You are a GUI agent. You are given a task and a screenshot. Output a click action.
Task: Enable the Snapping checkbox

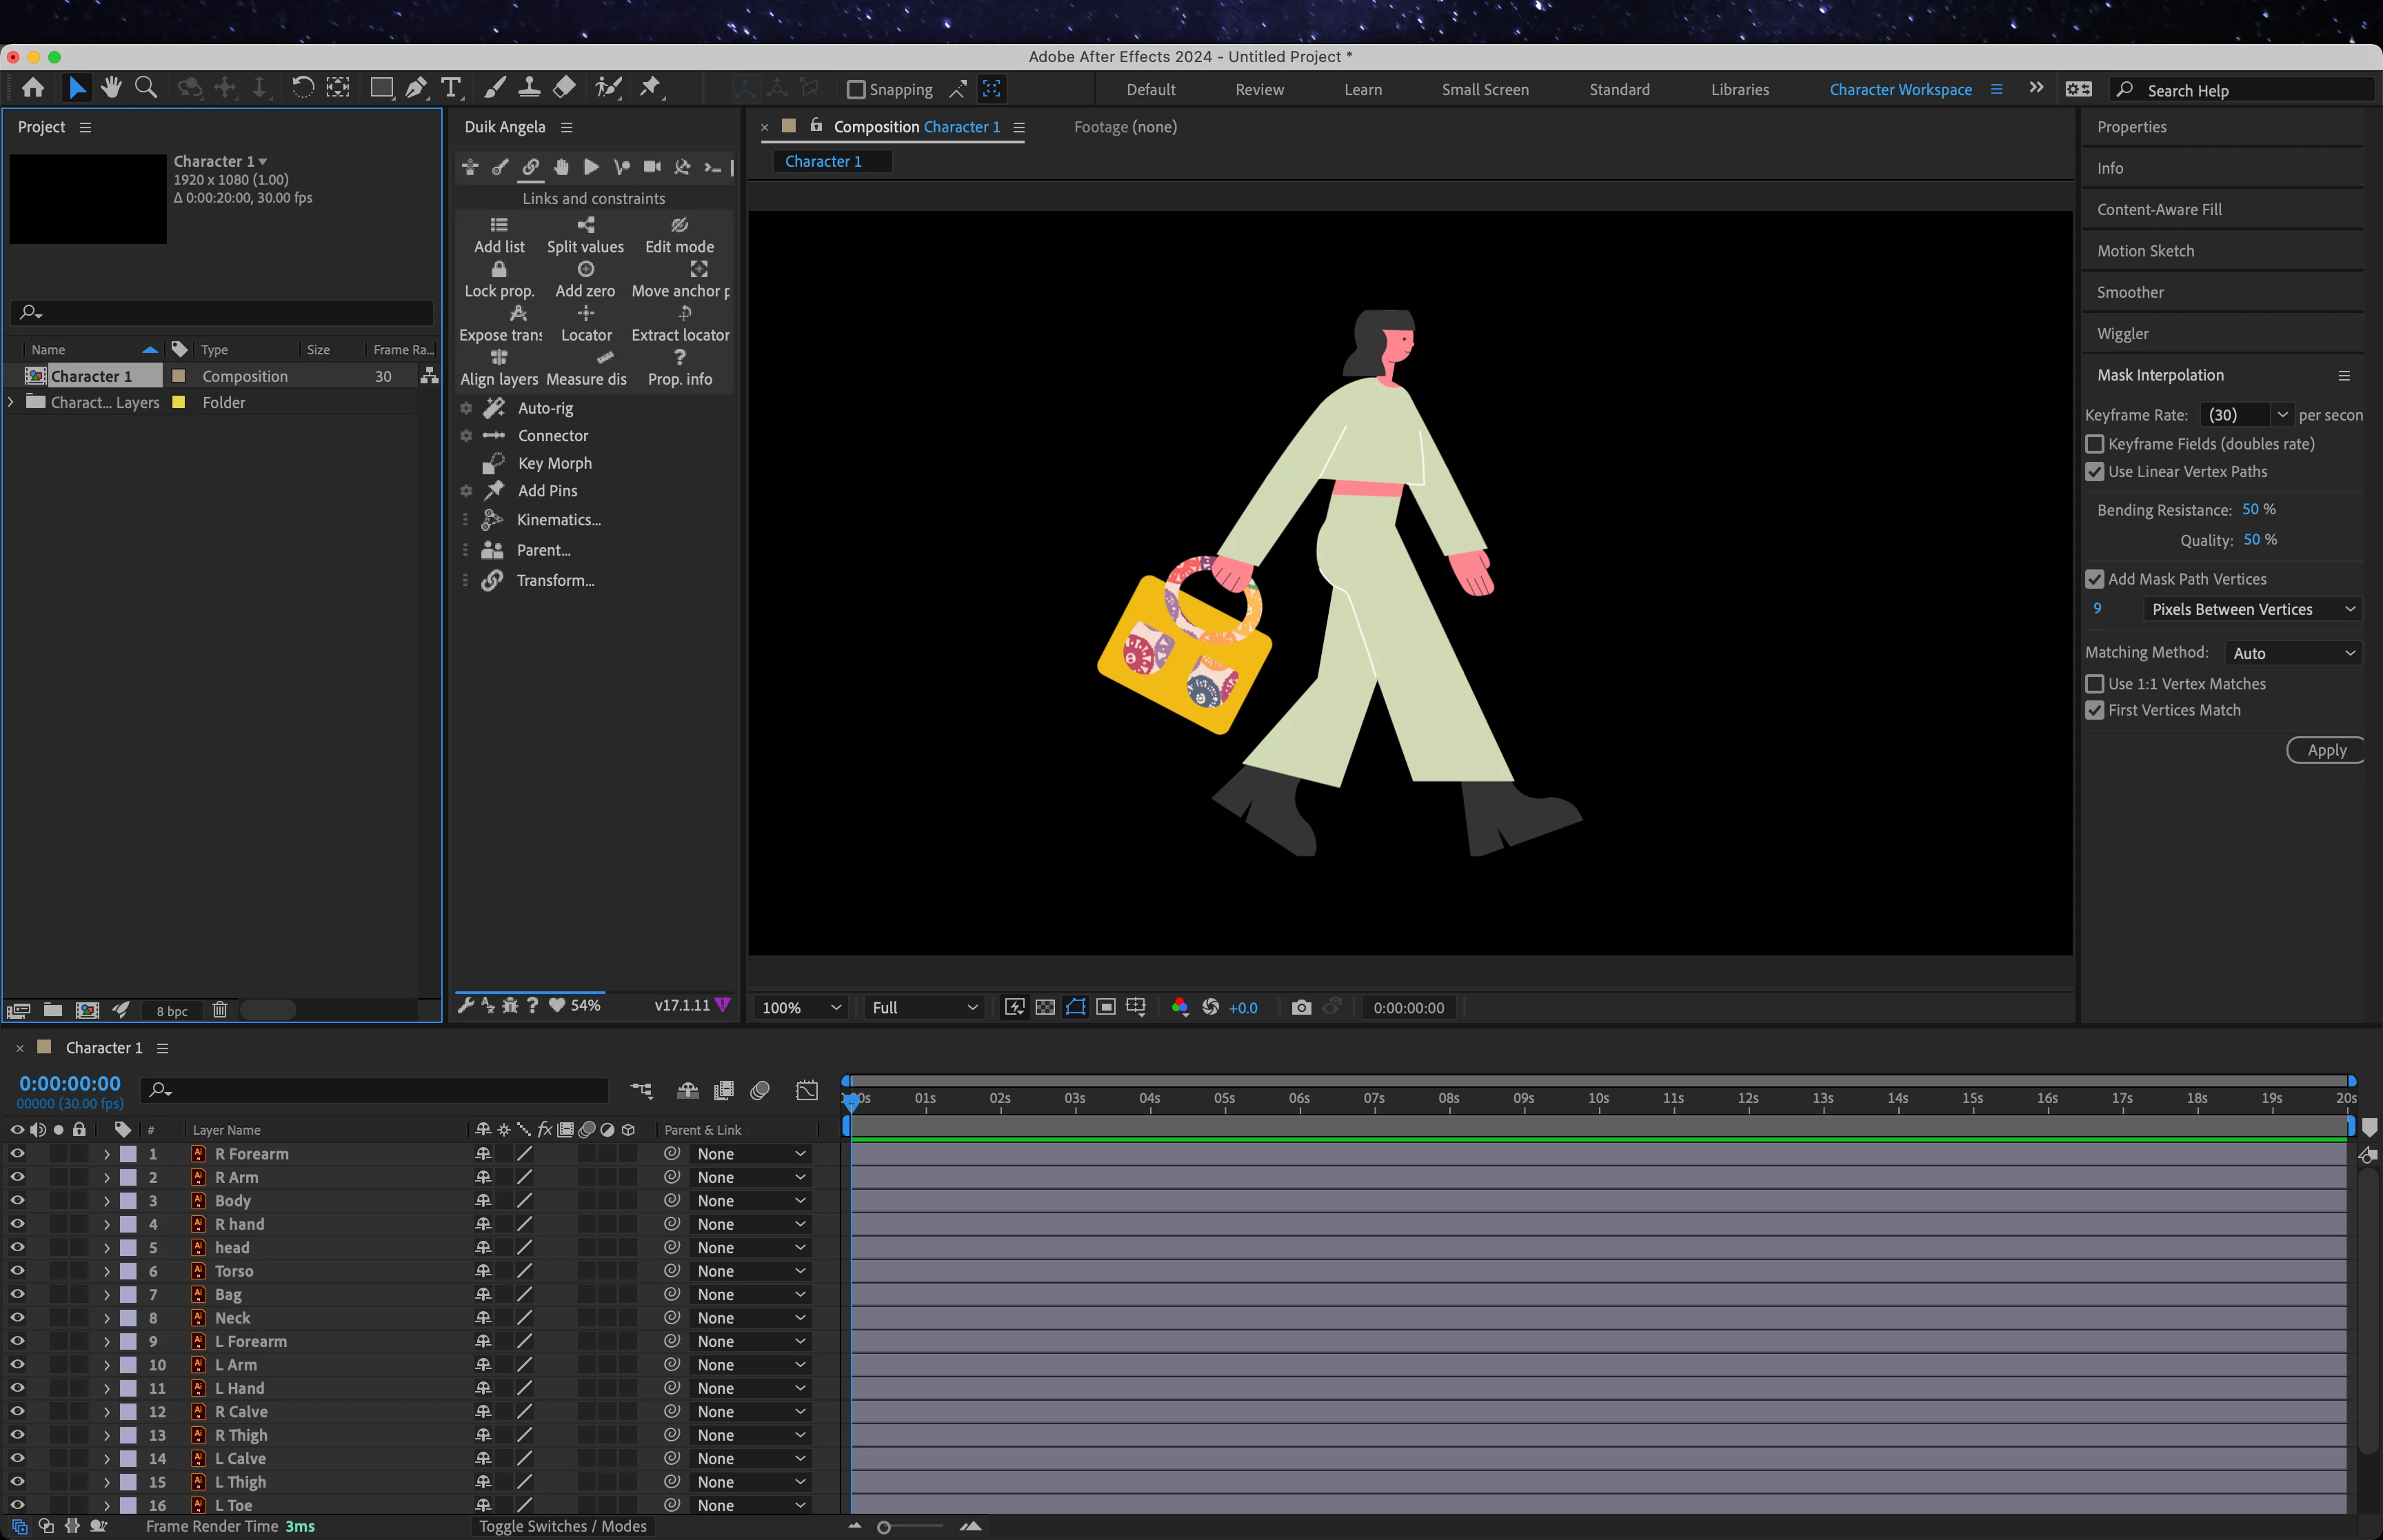(856, 90)
